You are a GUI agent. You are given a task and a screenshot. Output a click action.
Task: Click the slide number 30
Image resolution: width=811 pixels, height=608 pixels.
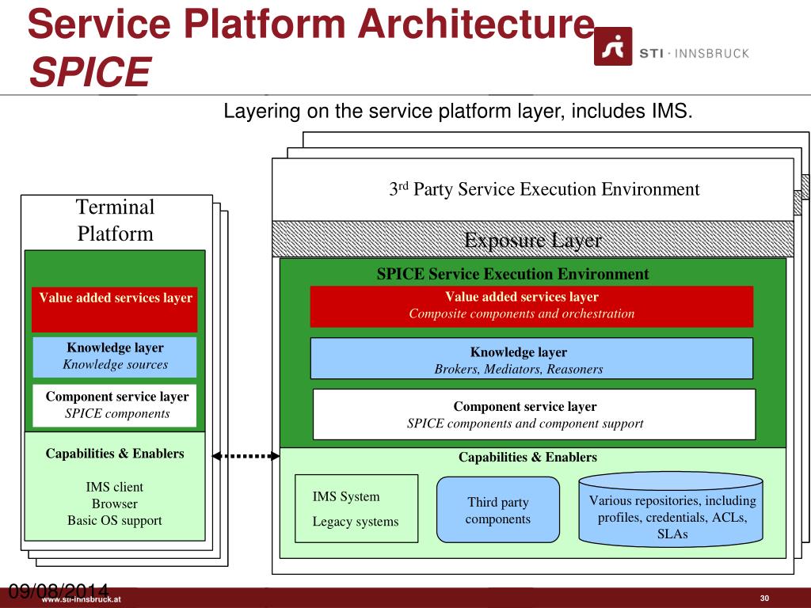(x=764, y=598)
